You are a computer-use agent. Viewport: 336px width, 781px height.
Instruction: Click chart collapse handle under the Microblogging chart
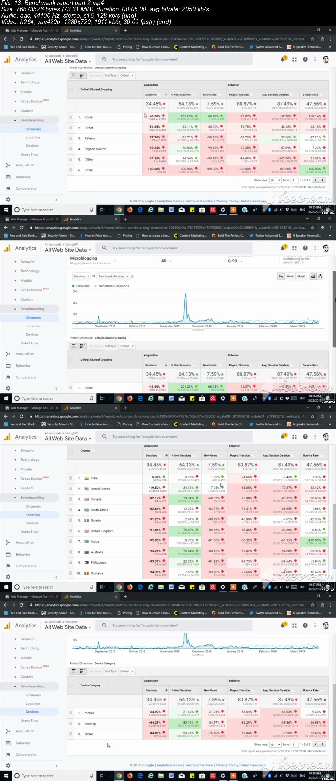(x=198, y=329)
